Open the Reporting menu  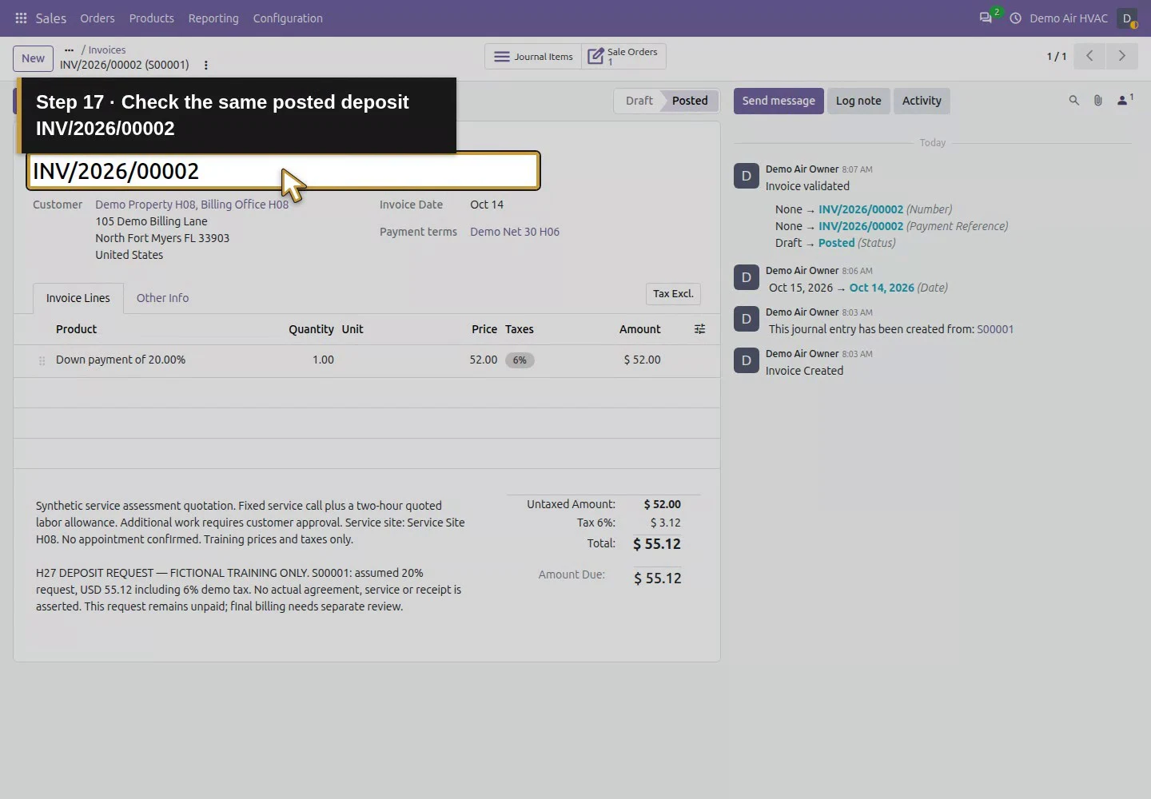[213, 18]
